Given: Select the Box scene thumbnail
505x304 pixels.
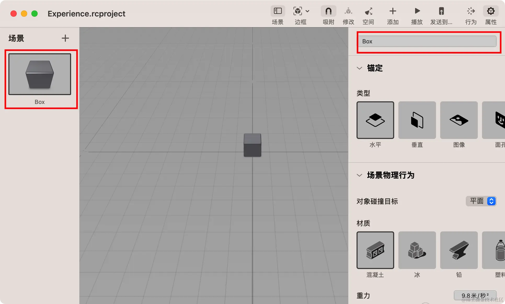Looking at the screenshot, I should point(40,74).
